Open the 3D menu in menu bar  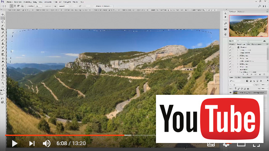tap(60, 2)
